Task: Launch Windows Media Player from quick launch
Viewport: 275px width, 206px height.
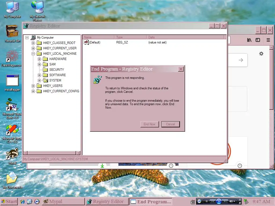Action: 37,202
